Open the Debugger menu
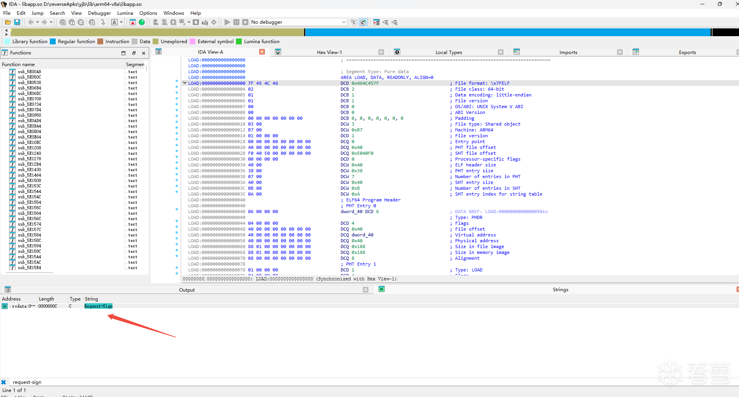Viewport: 739px width, 397px height. click(99, 13)
